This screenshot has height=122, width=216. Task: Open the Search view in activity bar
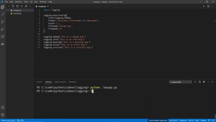click(x=3, y=14)
